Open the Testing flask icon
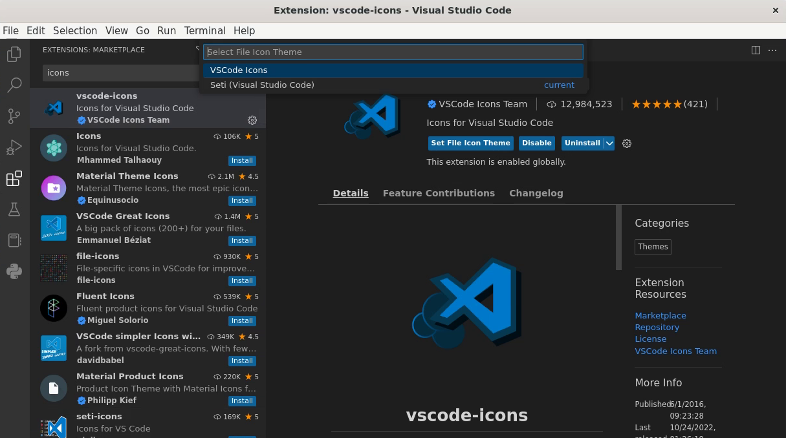Screen dimensions: 786x438 pyautogui.click(x=14, y=209)
